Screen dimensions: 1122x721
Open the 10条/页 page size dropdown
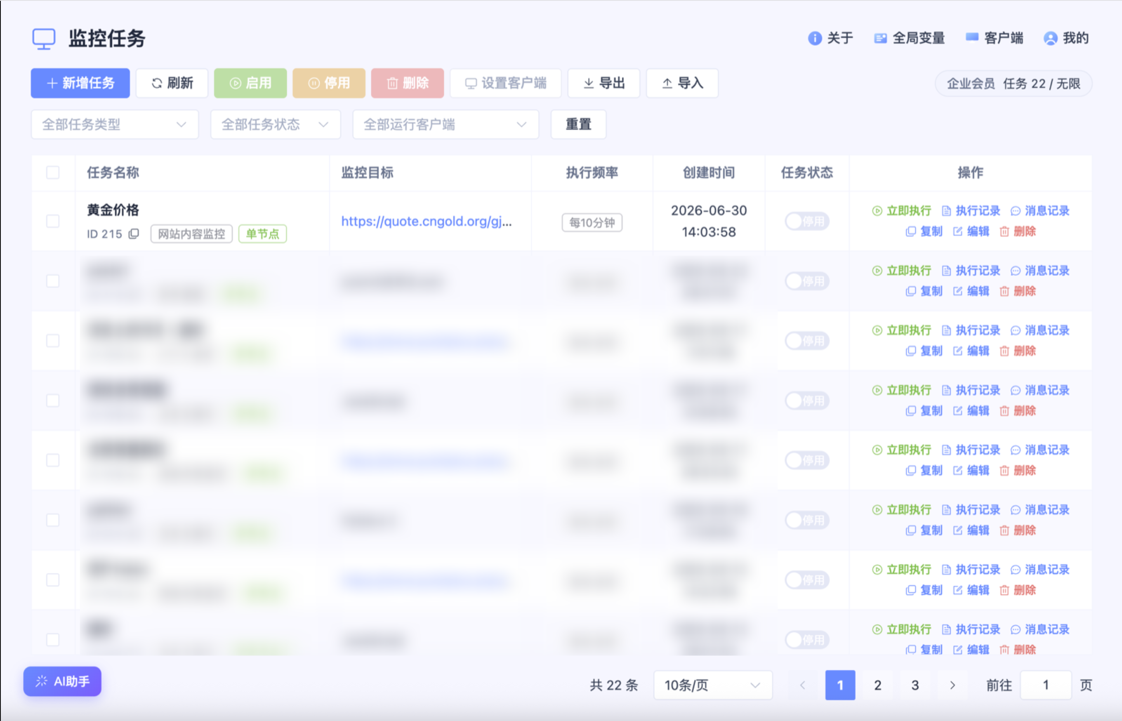click(712, 686)
